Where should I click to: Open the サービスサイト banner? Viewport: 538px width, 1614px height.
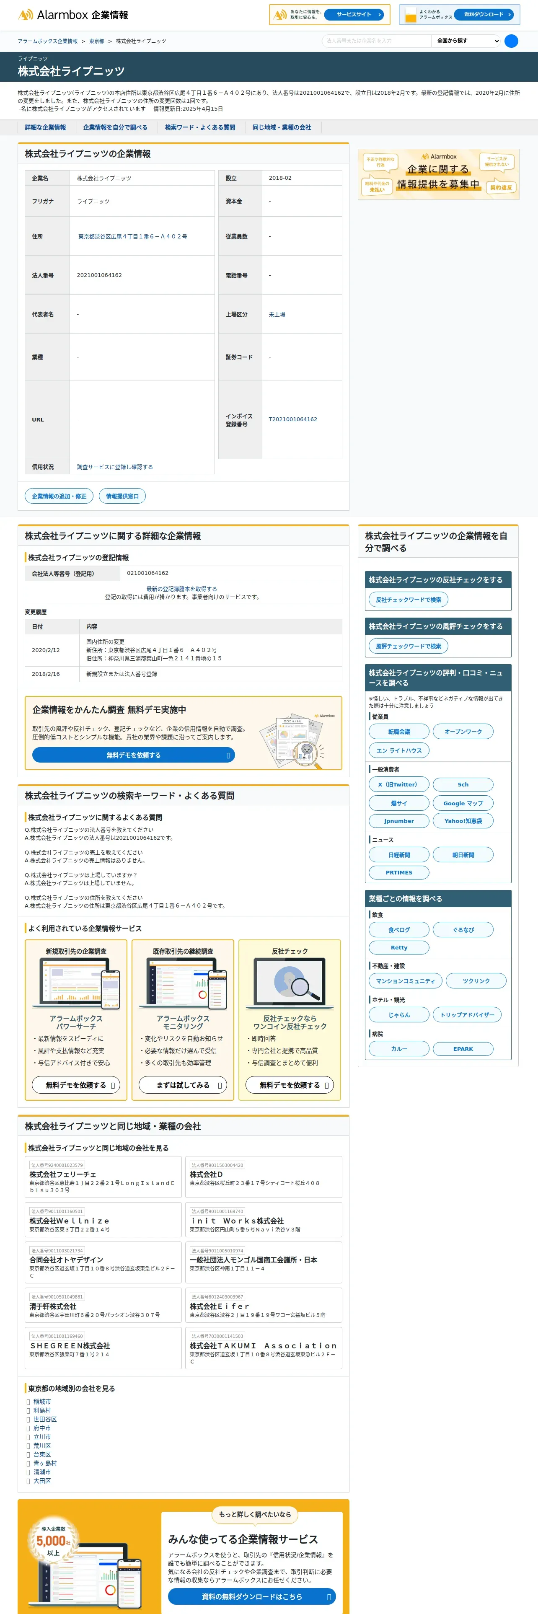click(329, 14)
